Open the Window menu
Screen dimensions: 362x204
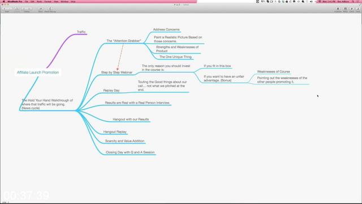click(x=64, y=1)
